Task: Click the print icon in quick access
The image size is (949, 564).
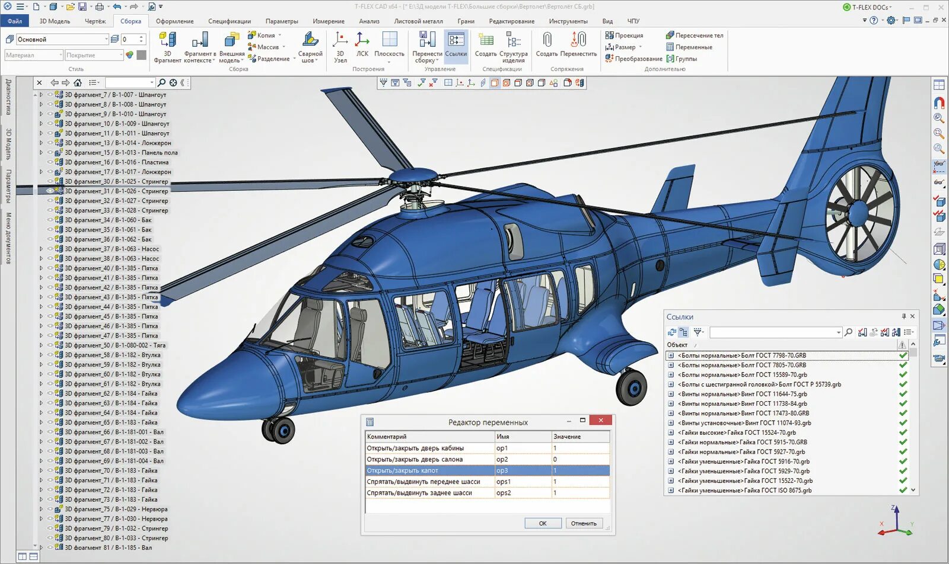Action: [x=99, y=7]
